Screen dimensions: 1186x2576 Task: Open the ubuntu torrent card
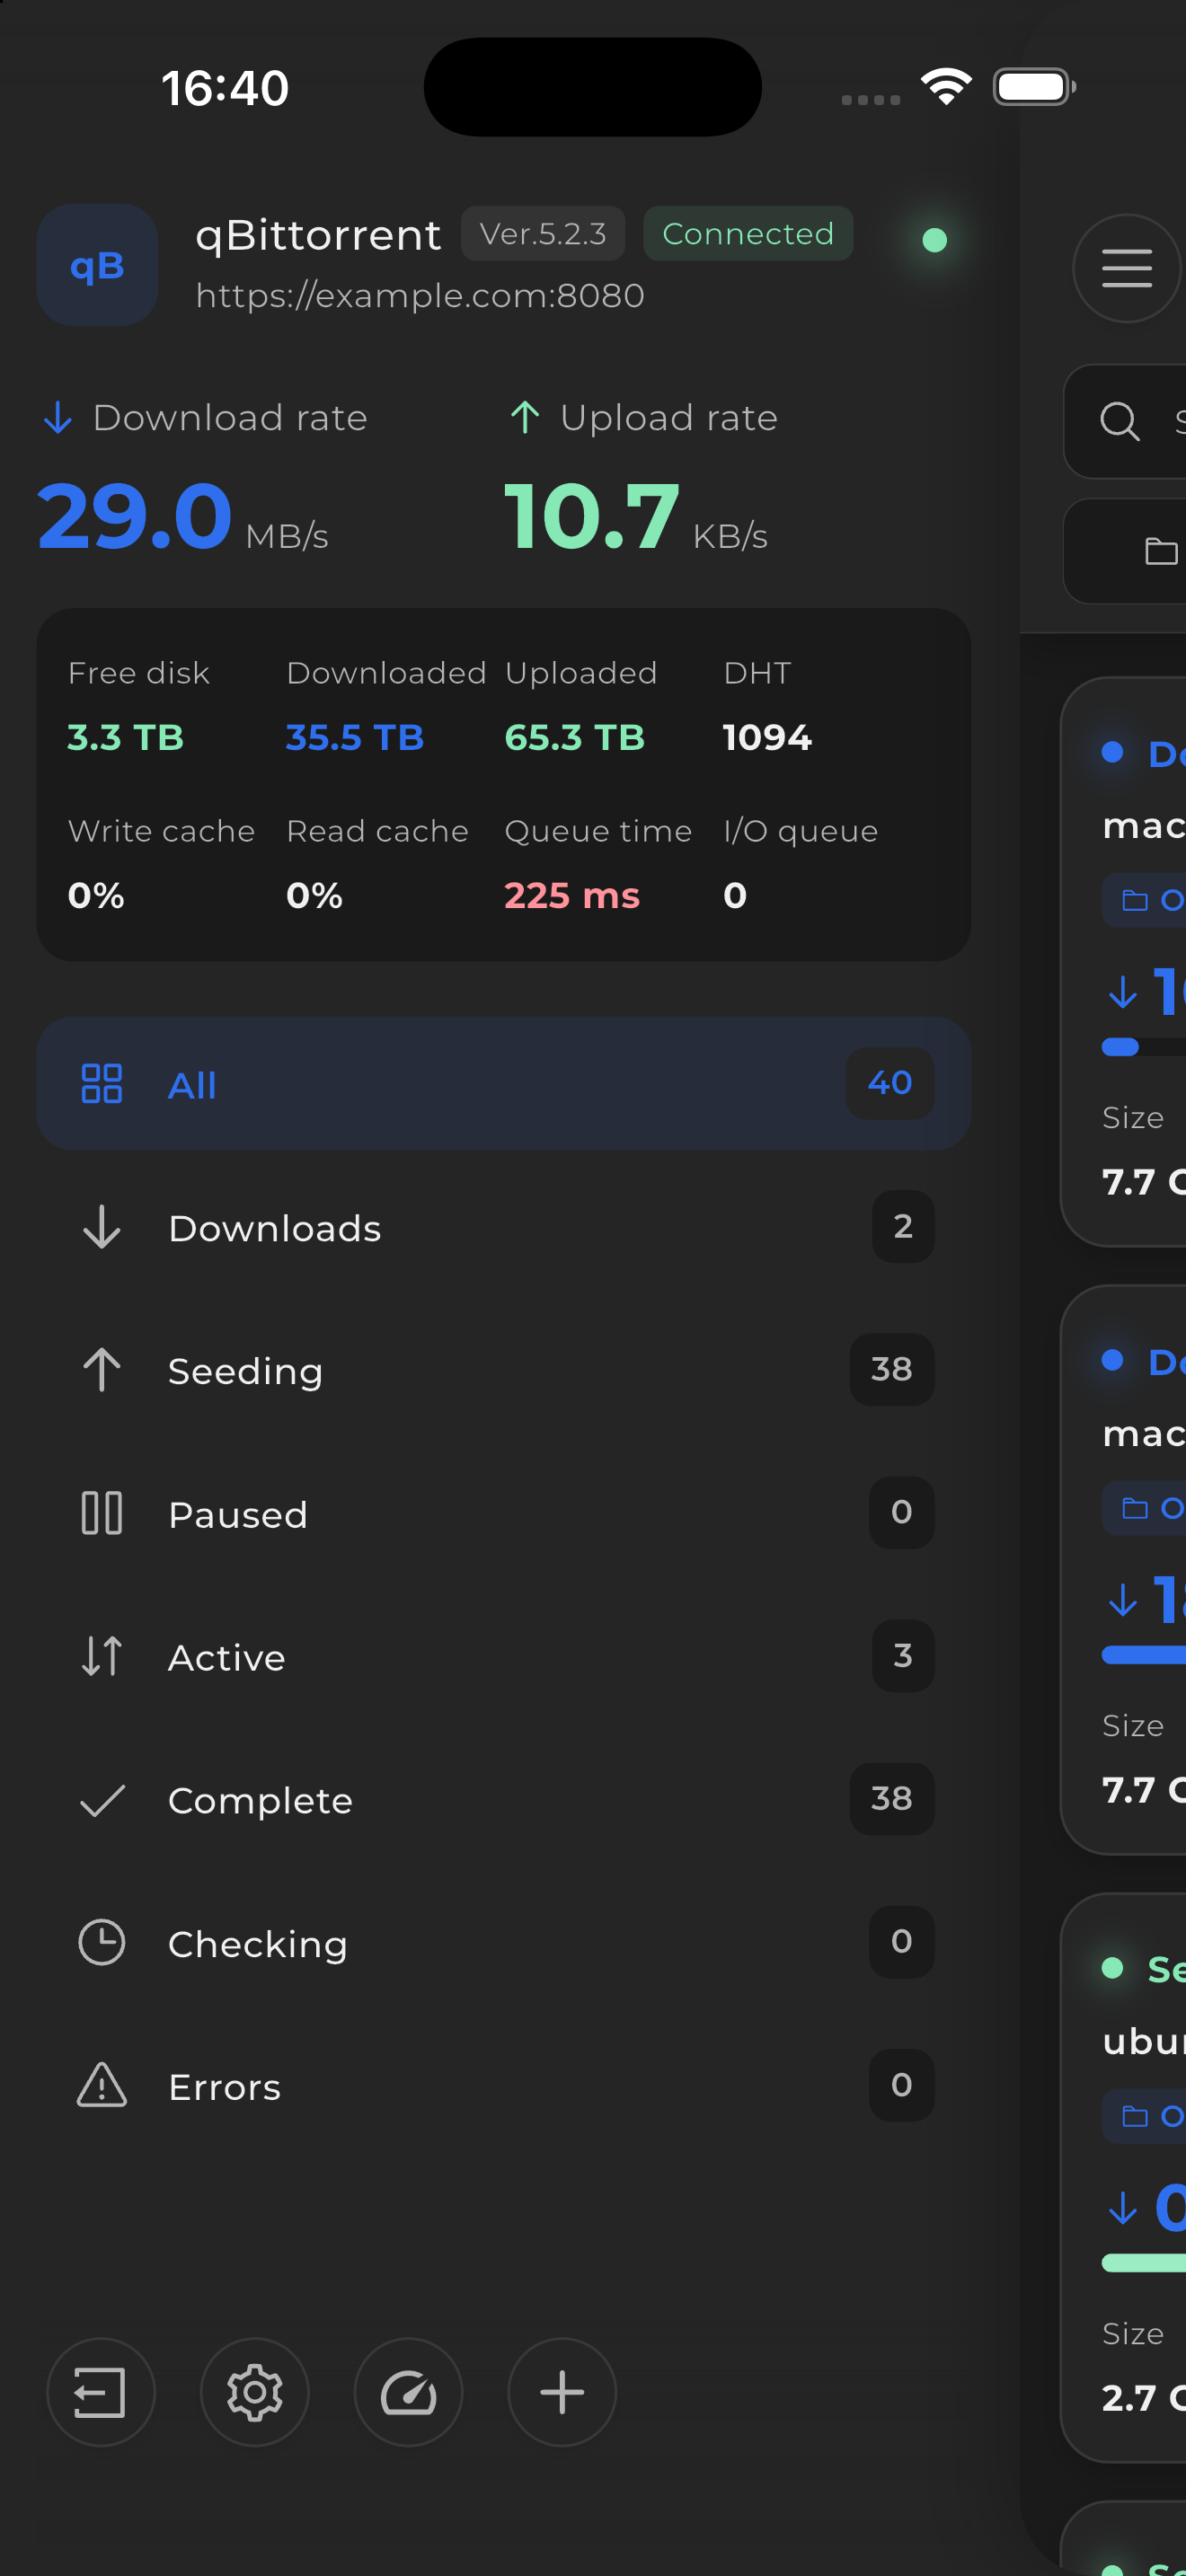click(1123, 2177)
